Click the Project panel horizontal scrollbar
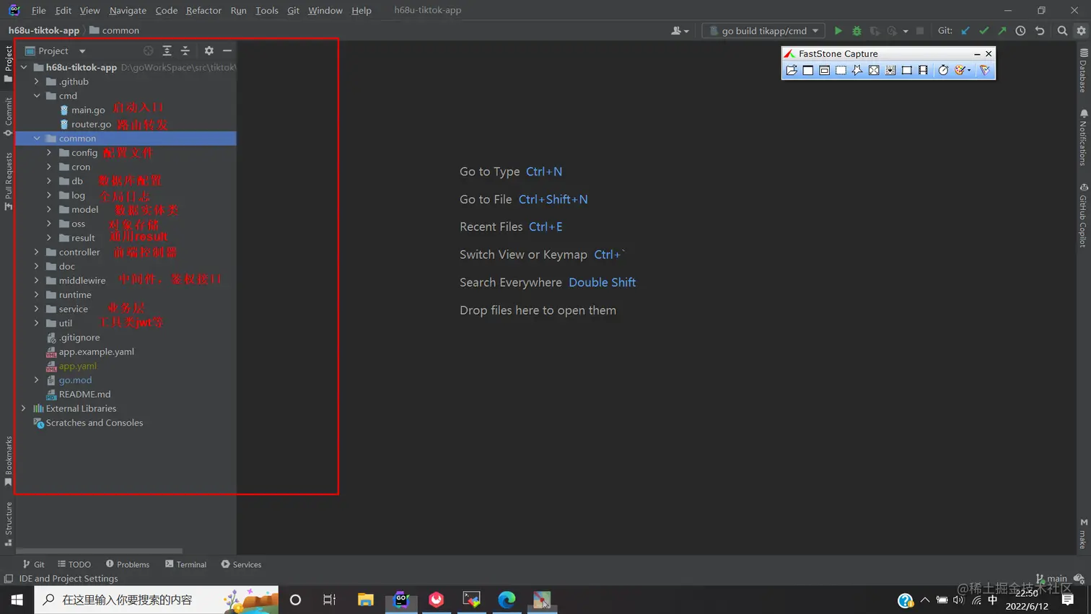The width and height of the screenshot is (1091, 614). [100, 551]
